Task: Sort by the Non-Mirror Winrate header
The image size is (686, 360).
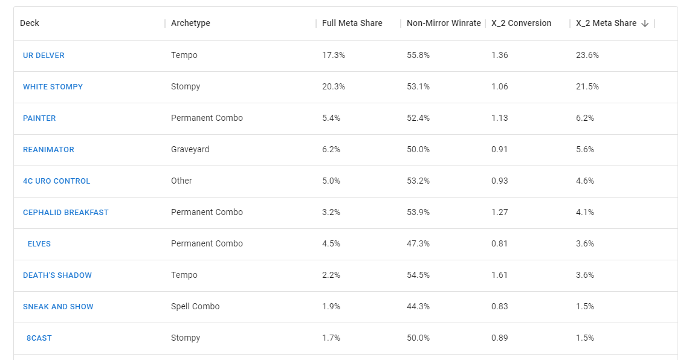Action: coord(444,23)
